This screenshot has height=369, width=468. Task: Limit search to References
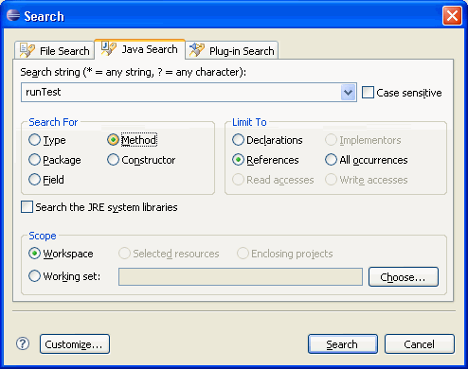(x=265, y=160)
